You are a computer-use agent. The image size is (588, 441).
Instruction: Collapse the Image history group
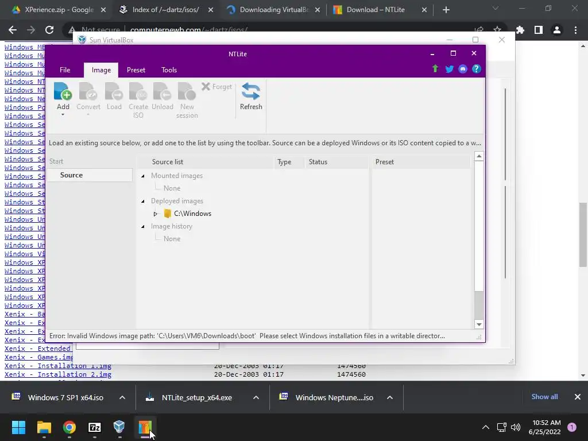point(143,226)
